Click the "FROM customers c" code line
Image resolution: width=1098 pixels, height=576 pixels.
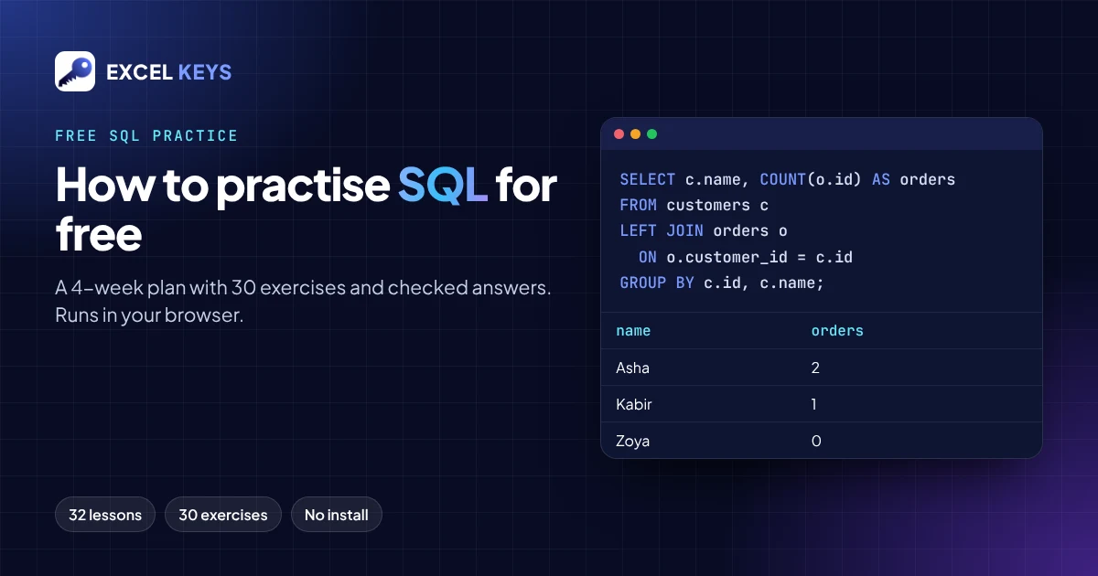(x=694, y=206)
